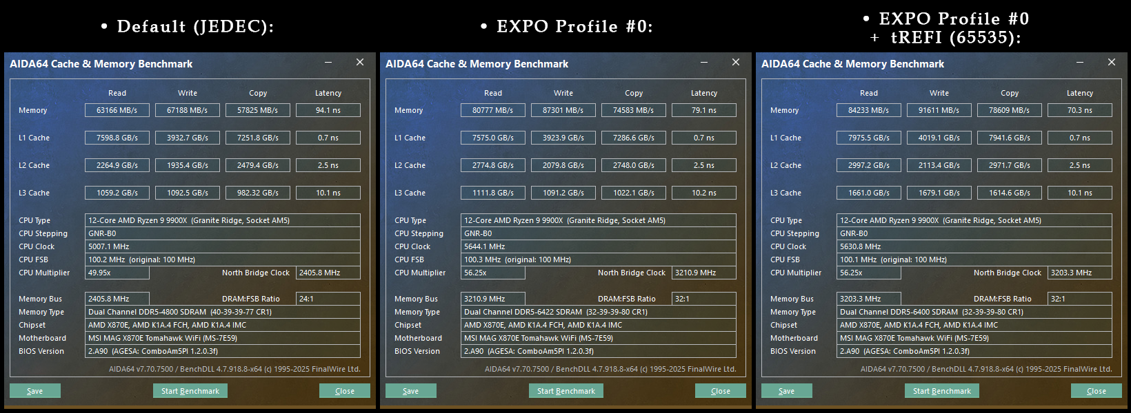Image resolution: width=1131 pixels, height=413 pixels.
Task: Click Start Benchmark in the tREFI 65535 window
Action: (942, 391)
